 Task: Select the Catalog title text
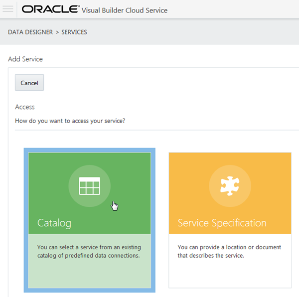click(x=54, y=223)
